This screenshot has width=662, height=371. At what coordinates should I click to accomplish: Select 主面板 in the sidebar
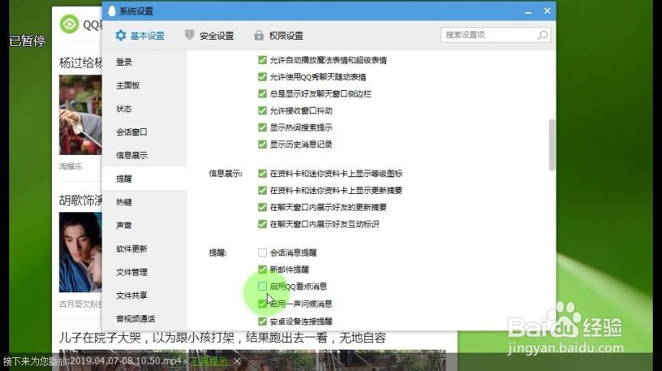[144, 85]
